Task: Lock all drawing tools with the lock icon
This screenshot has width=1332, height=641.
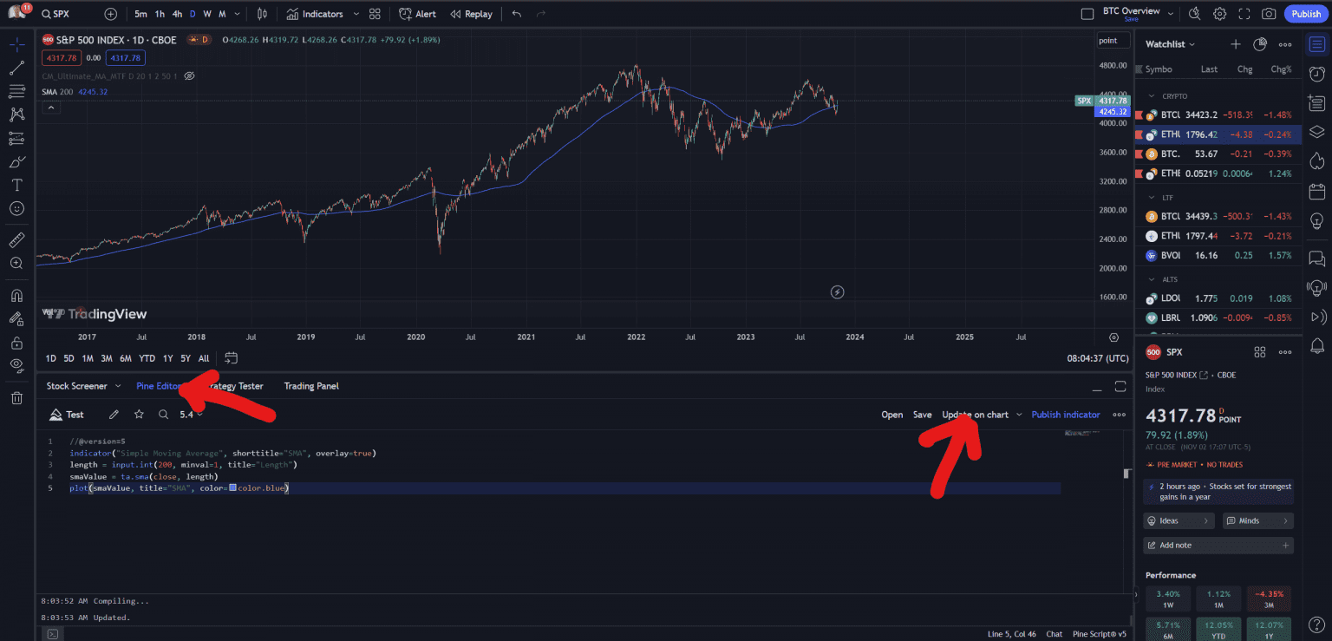Action: click(16, 343)
